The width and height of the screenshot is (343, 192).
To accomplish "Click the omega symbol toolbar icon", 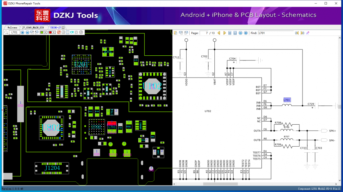I will click(x=76, y=32).
